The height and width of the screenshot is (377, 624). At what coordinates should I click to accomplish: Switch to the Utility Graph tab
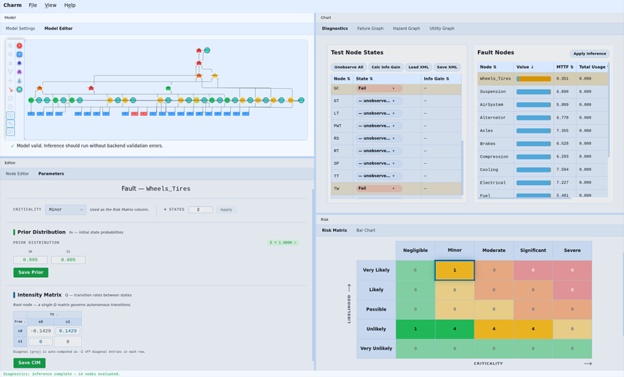442,29
